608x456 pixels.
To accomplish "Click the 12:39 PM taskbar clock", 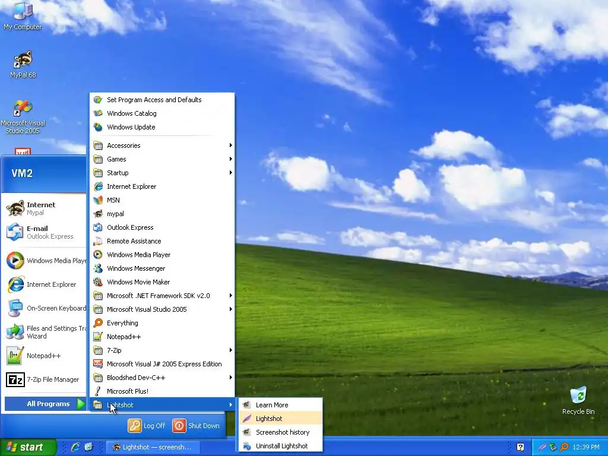I will [586, 447].
